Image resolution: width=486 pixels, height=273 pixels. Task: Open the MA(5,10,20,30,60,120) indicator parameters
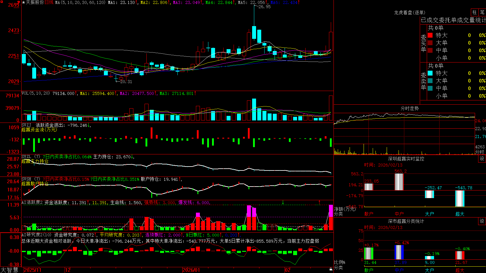pyautogui.click(x=80, y=2)
